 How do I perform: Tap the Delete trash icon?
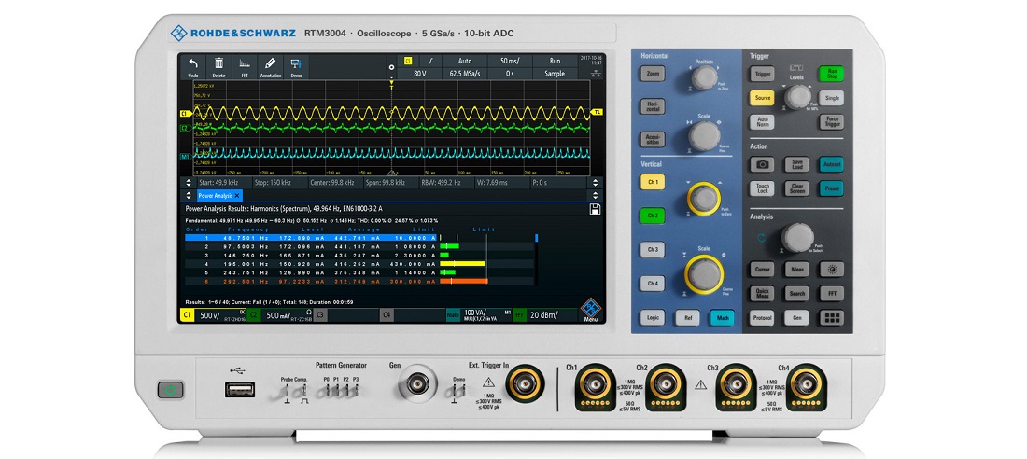coord(218,67)
